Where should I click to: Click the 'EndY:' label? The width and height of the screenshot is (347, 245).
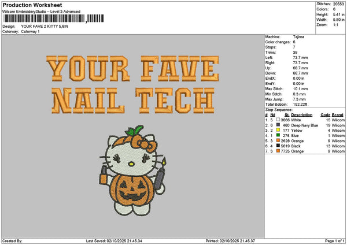tap(270, 84)
